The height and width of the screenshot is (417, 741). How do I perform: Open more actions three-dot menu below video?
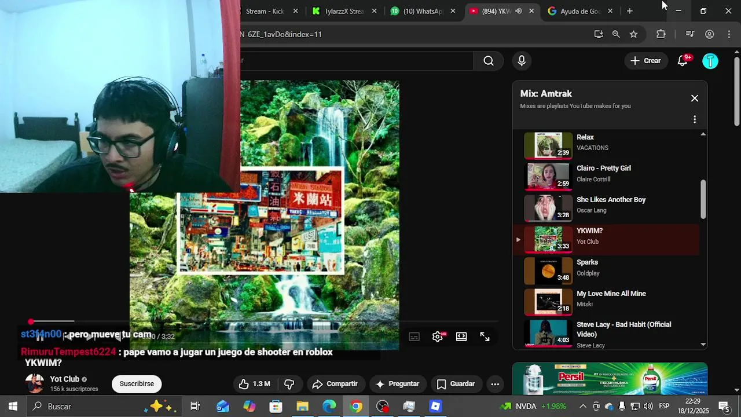[495, 384]
